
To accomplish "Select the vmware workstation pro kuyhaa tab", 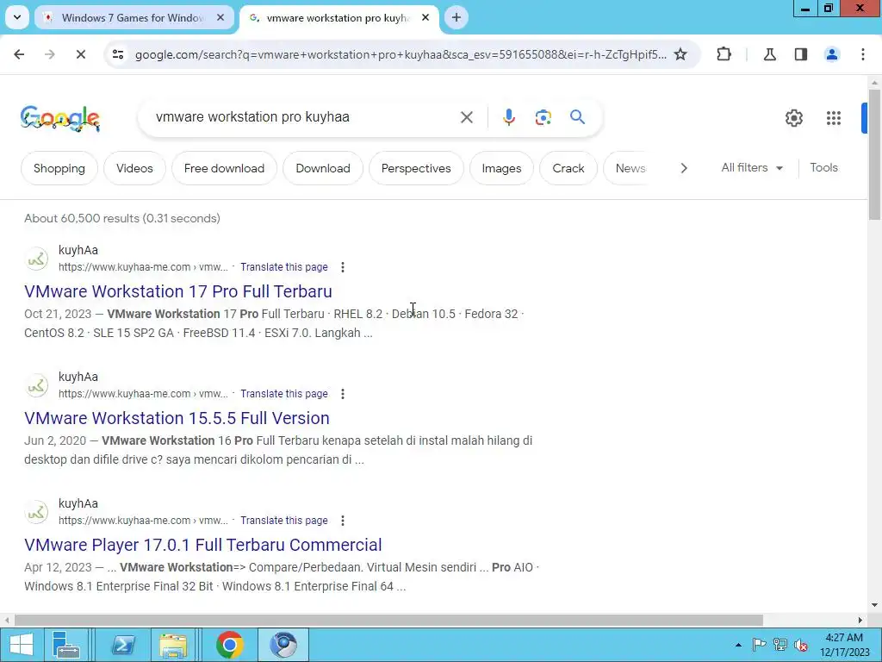I will coord(338,17).
